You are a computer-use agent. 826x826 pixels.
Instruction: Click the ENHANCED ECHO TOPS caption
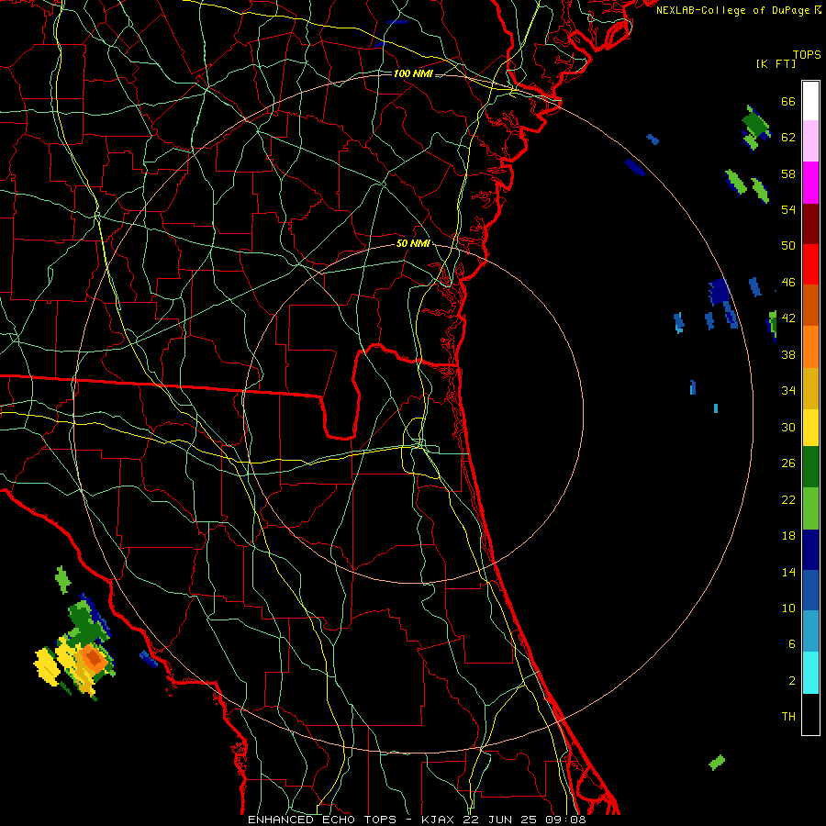click(322, 820)
